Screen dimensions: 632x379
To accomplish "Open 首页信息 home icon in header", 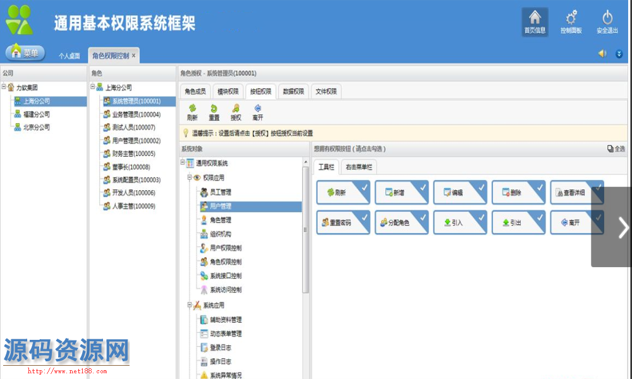I will (x=535, y=21).
